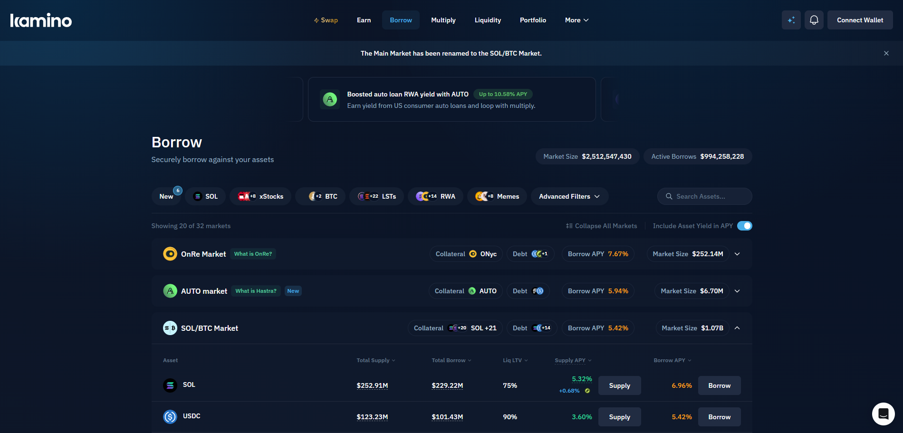
Task: Borrow SOL asset
Action: coord(720,385)
